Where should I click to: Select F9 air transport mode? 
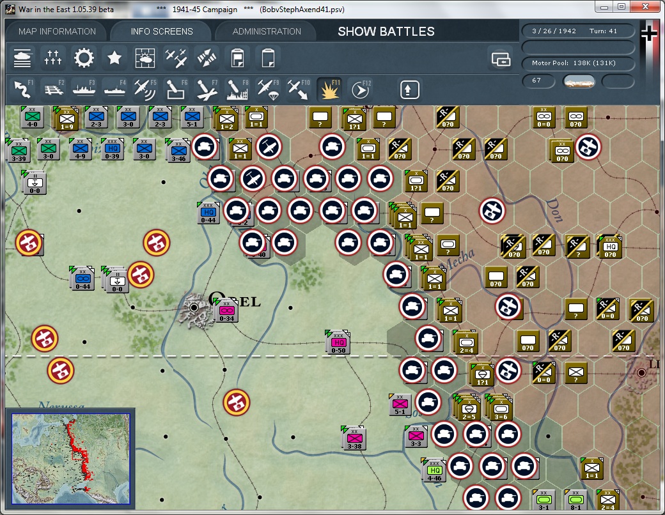(268, 89)
